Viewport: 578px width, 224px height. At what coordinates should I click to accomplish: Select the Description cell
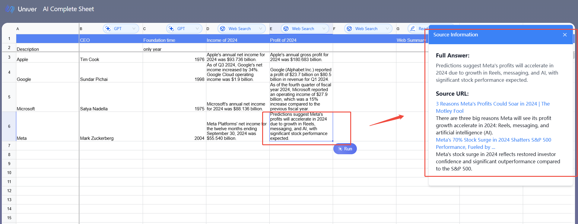pyautogui.click(x=48, y=48)
